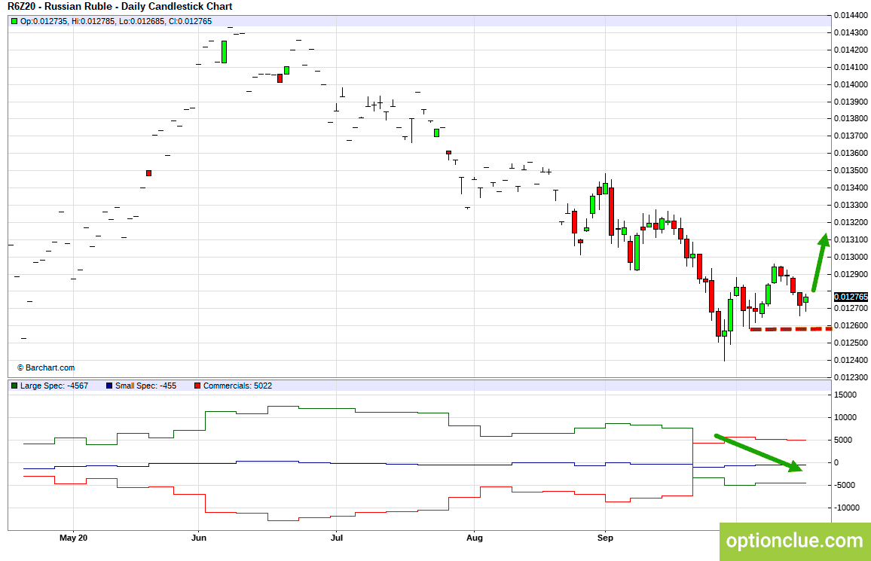
Task: Click the 0.012300 price axis label
Action: click(x=851, y=377)
